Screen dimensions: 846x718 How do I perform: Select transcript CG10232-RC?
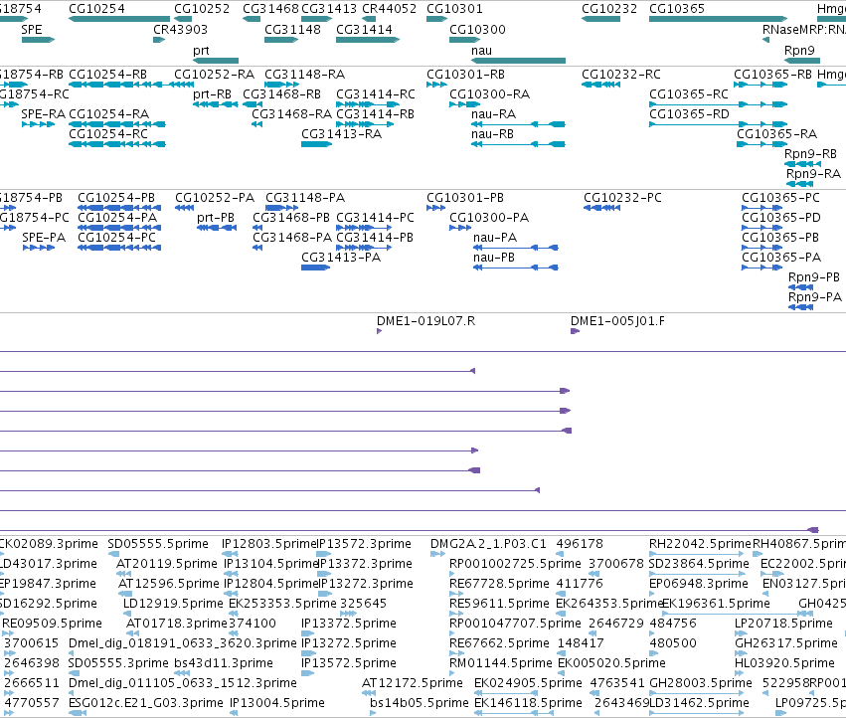(621, 74)
